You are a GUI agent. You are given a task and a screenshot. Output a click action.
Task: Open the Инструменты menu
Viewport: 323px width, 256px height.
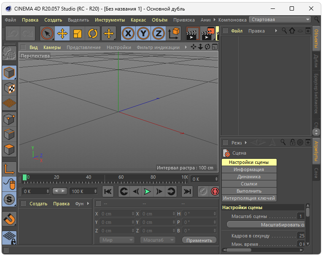(110, 20)
